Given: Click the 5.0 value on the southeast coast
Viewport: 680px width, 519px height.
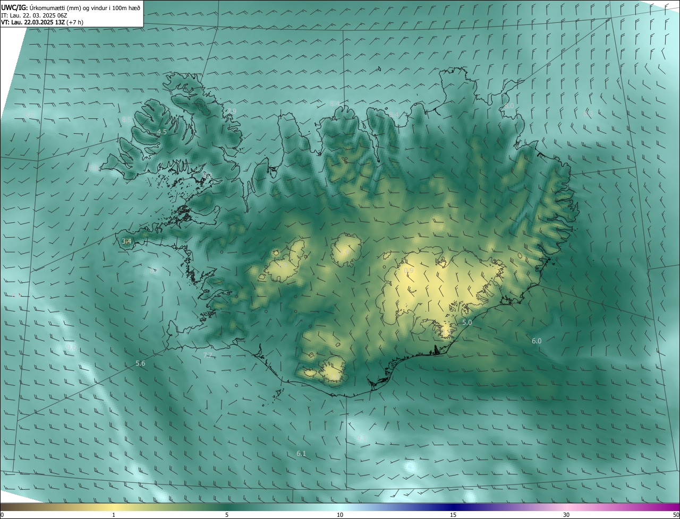Looking at the screenshot, I should [x=467, y=323].
